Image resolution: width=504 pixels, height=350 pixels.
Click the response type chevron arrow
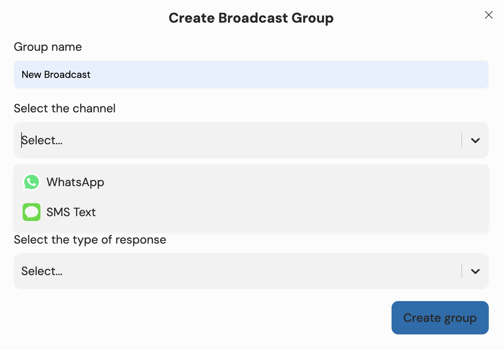(x=475, y=271)
